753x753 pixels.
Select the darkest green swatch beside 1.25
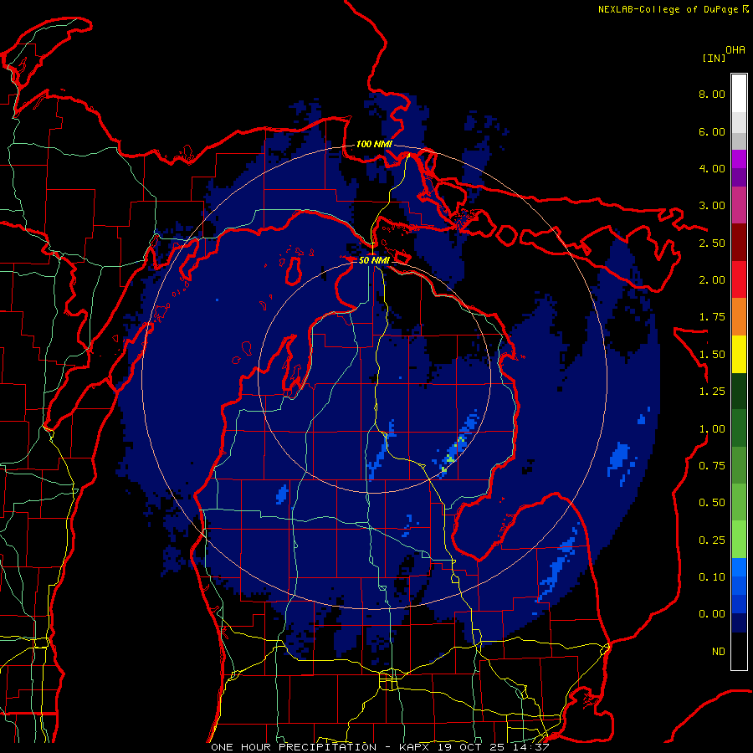[x=739, y=392]
